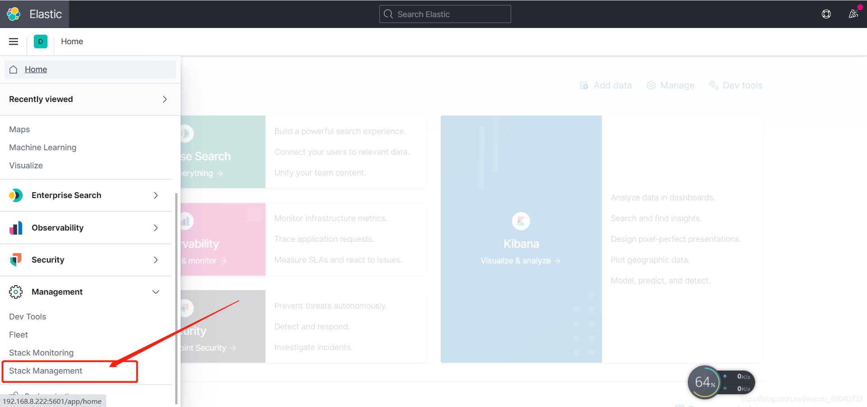The height and width of the screenshot is (407, 867).
Task: Open Visualize from recently viewed
Action: pos(26,166)
